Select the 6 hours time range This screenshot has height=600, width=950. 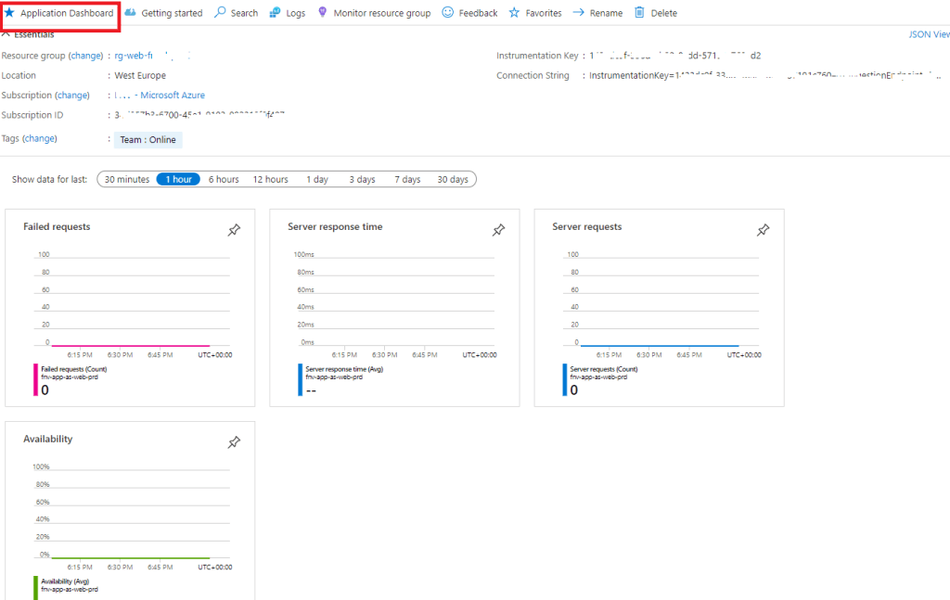(x=224, y=179)
